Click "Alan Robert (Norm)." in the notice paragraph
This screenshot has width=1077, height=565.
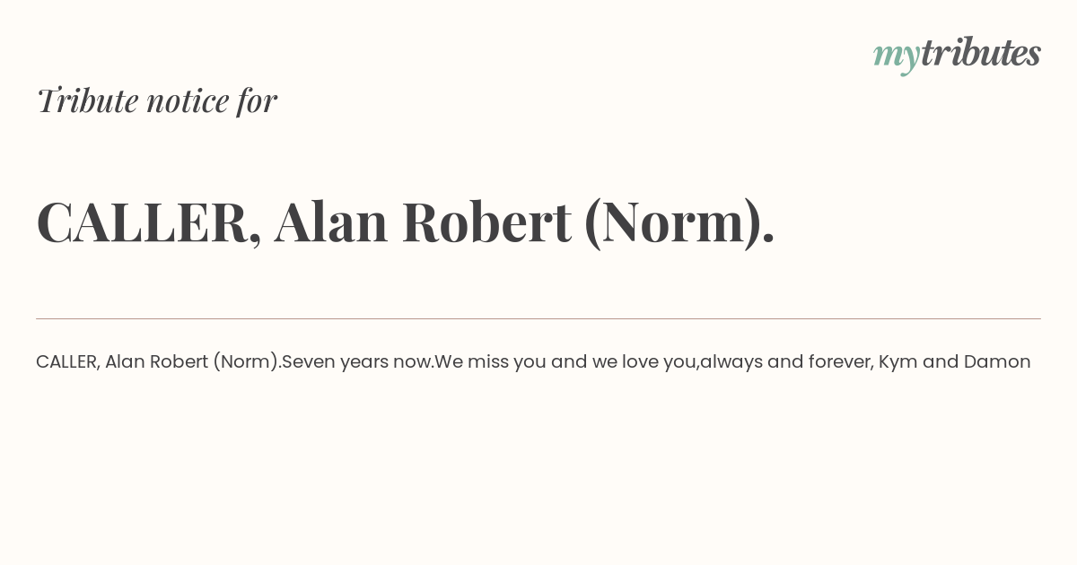click(193, 362)
